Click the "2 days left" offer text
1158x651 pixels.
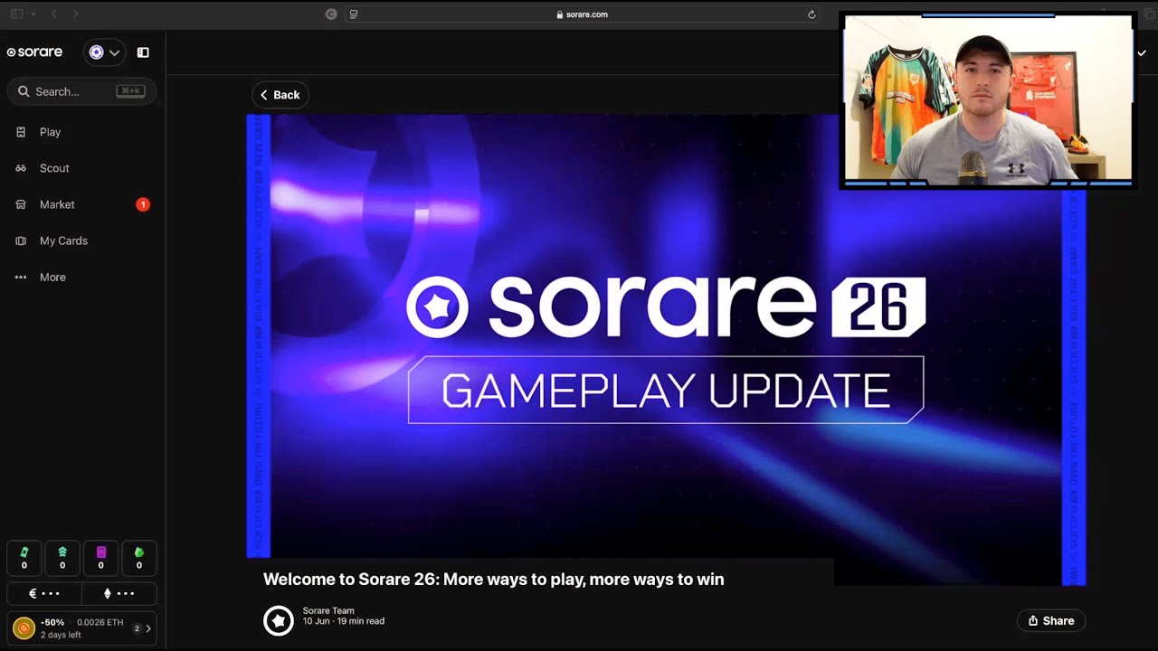[x=61, y=635]
